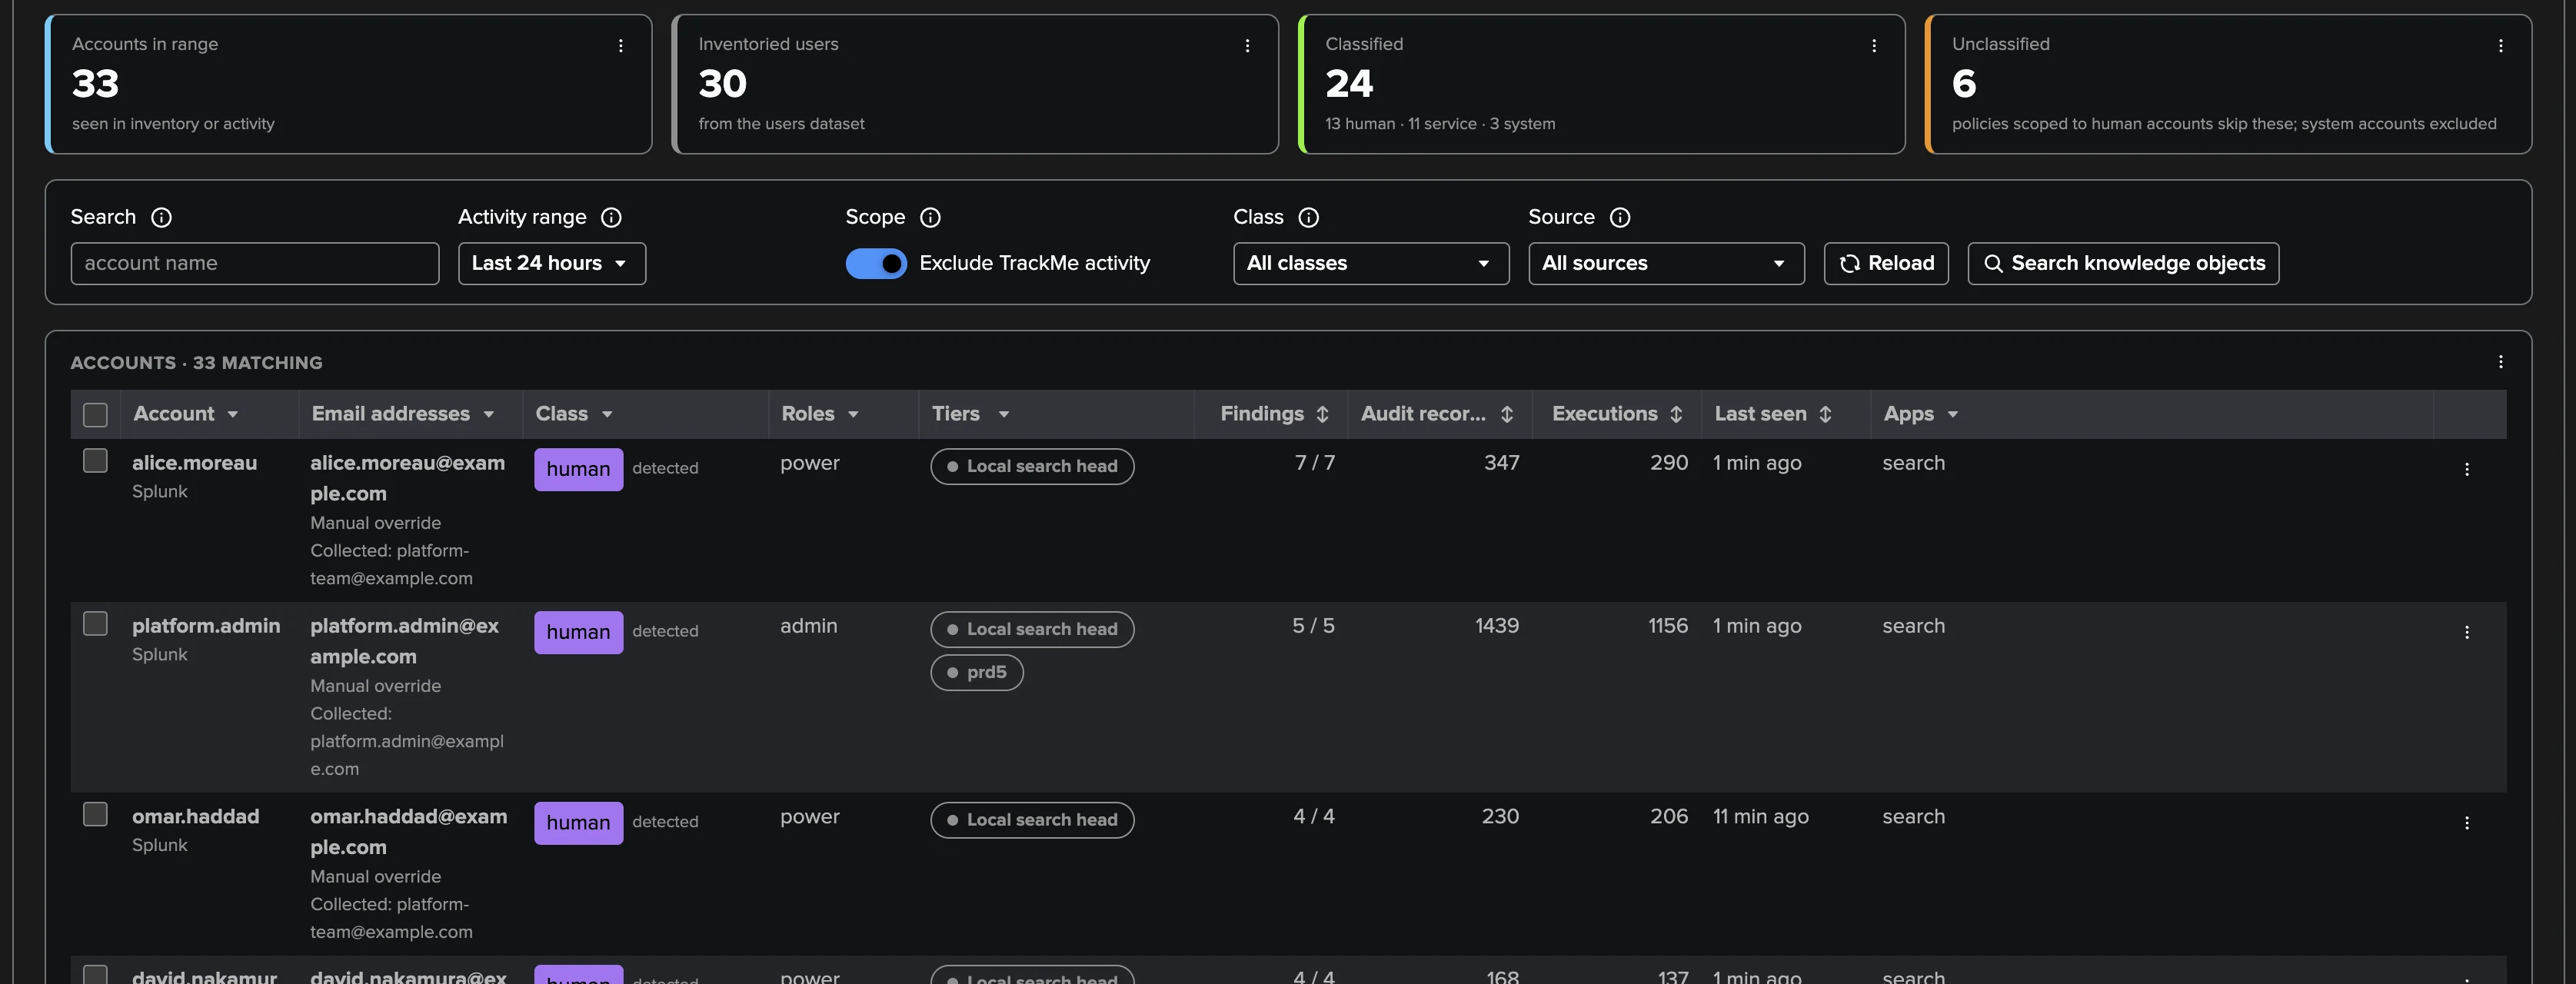
Task: Toggle Exclude TrackMe activity switch
Action: point(876,263)
